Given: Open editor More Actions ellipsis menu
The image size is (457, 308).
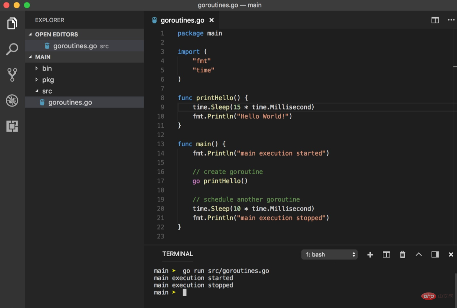Looking at the screenshot, I should tap(451, 20).
